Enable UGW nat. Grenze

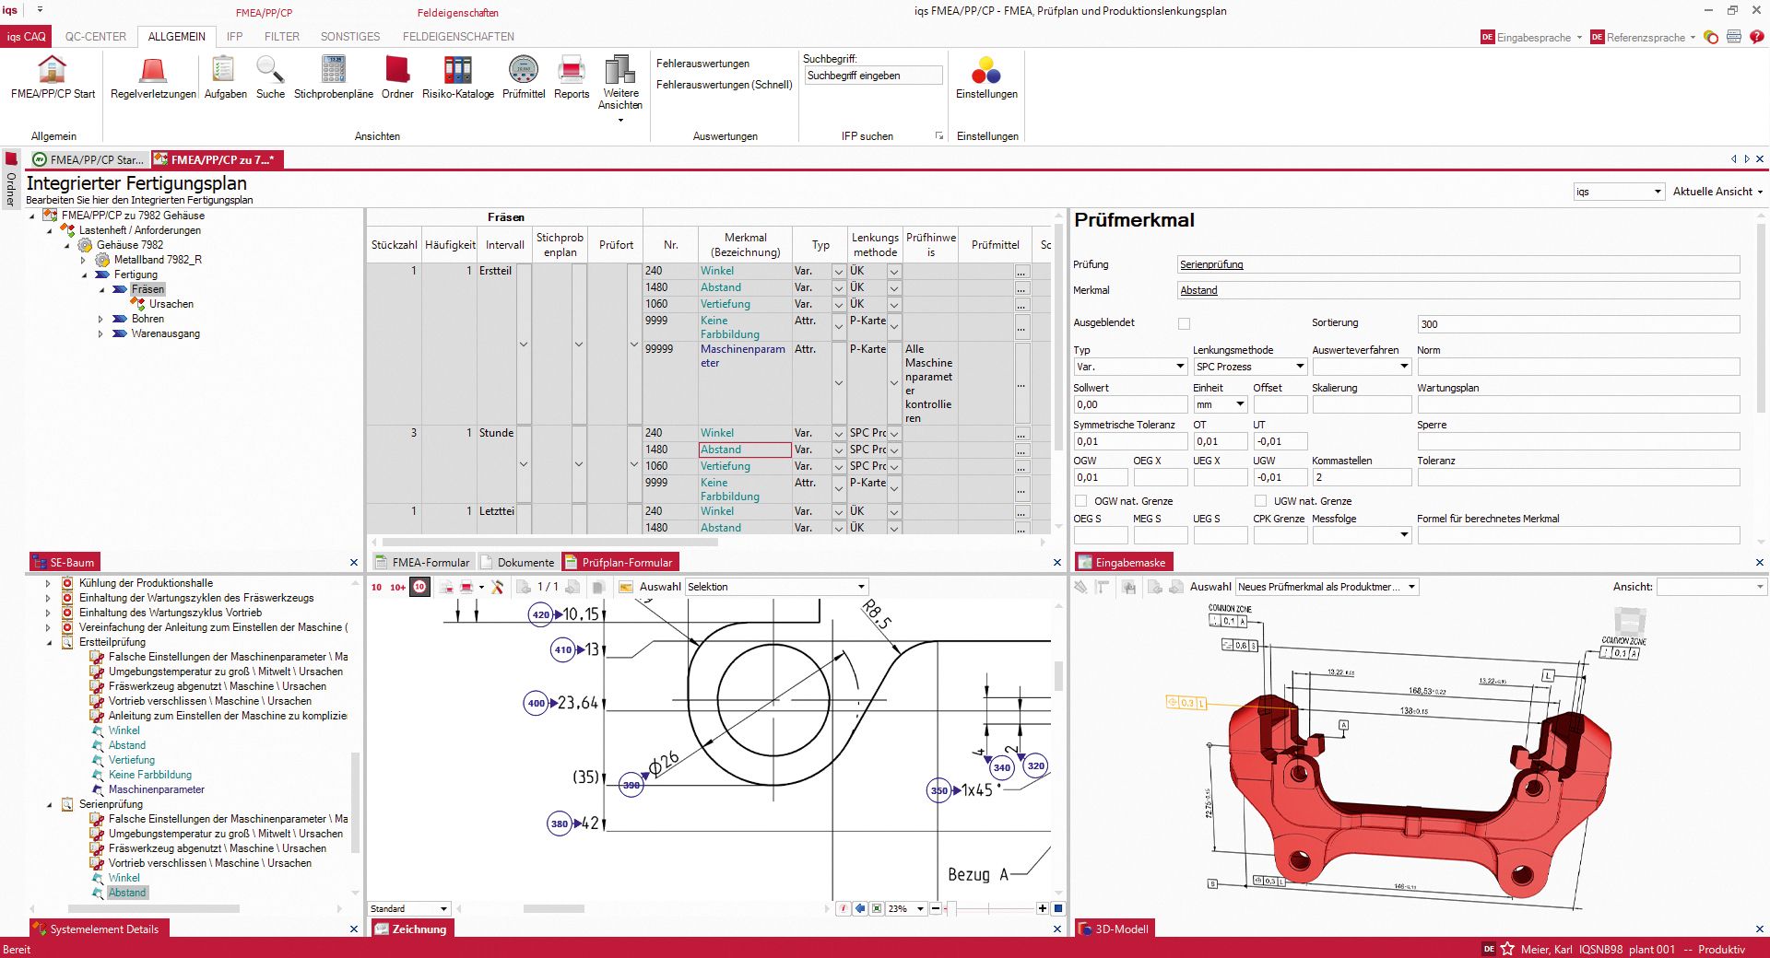click(1259, 500)
